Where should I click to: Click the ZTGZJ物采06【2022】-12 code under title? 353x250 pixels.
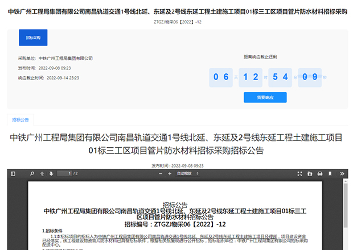point(178,22)
